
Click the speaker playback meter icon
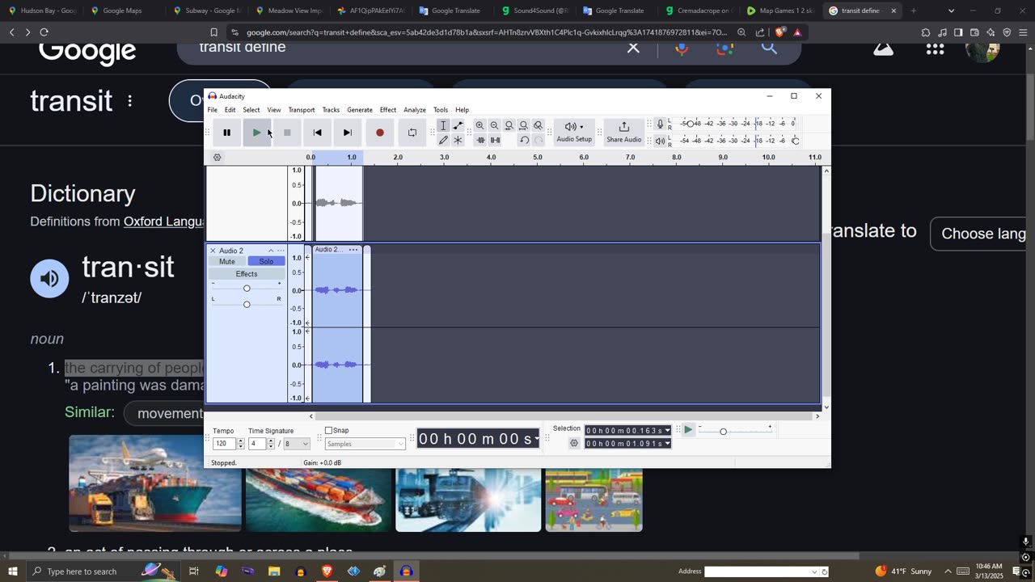(660, 141)
